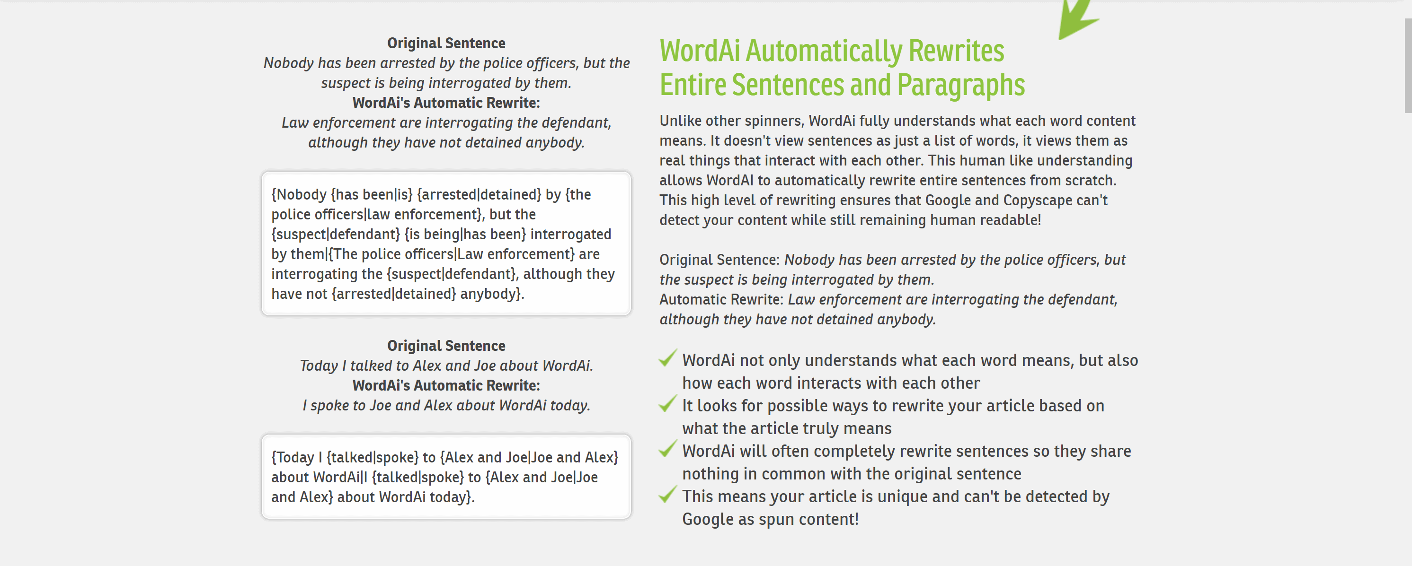Click heading 'WordAi Automatically Rewrites Entire Sentences and Paragraphs'
Viewport: 1412px width, 566px height.
pyautogui.click(x=842, y=68)
